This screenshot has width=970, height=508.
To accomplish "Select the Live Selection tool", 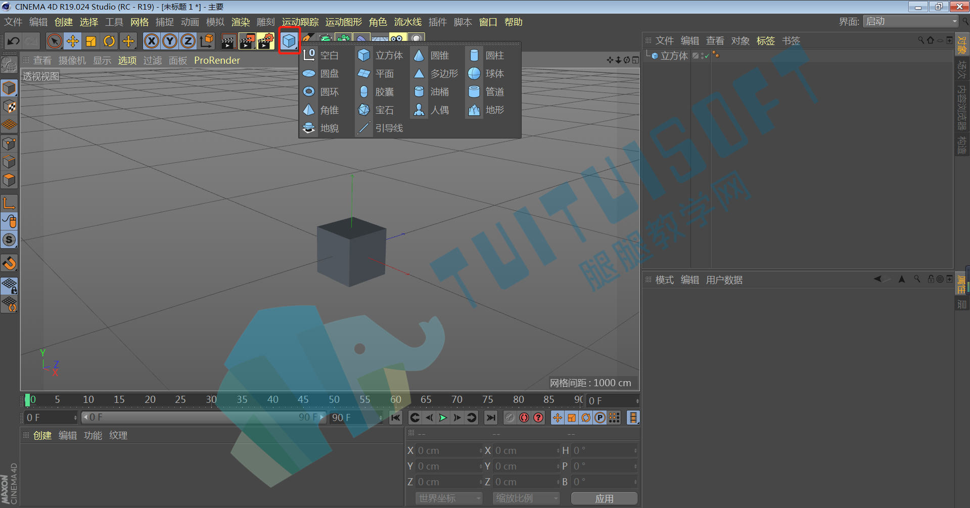I will pyautogui.click(x=54, y=41).
